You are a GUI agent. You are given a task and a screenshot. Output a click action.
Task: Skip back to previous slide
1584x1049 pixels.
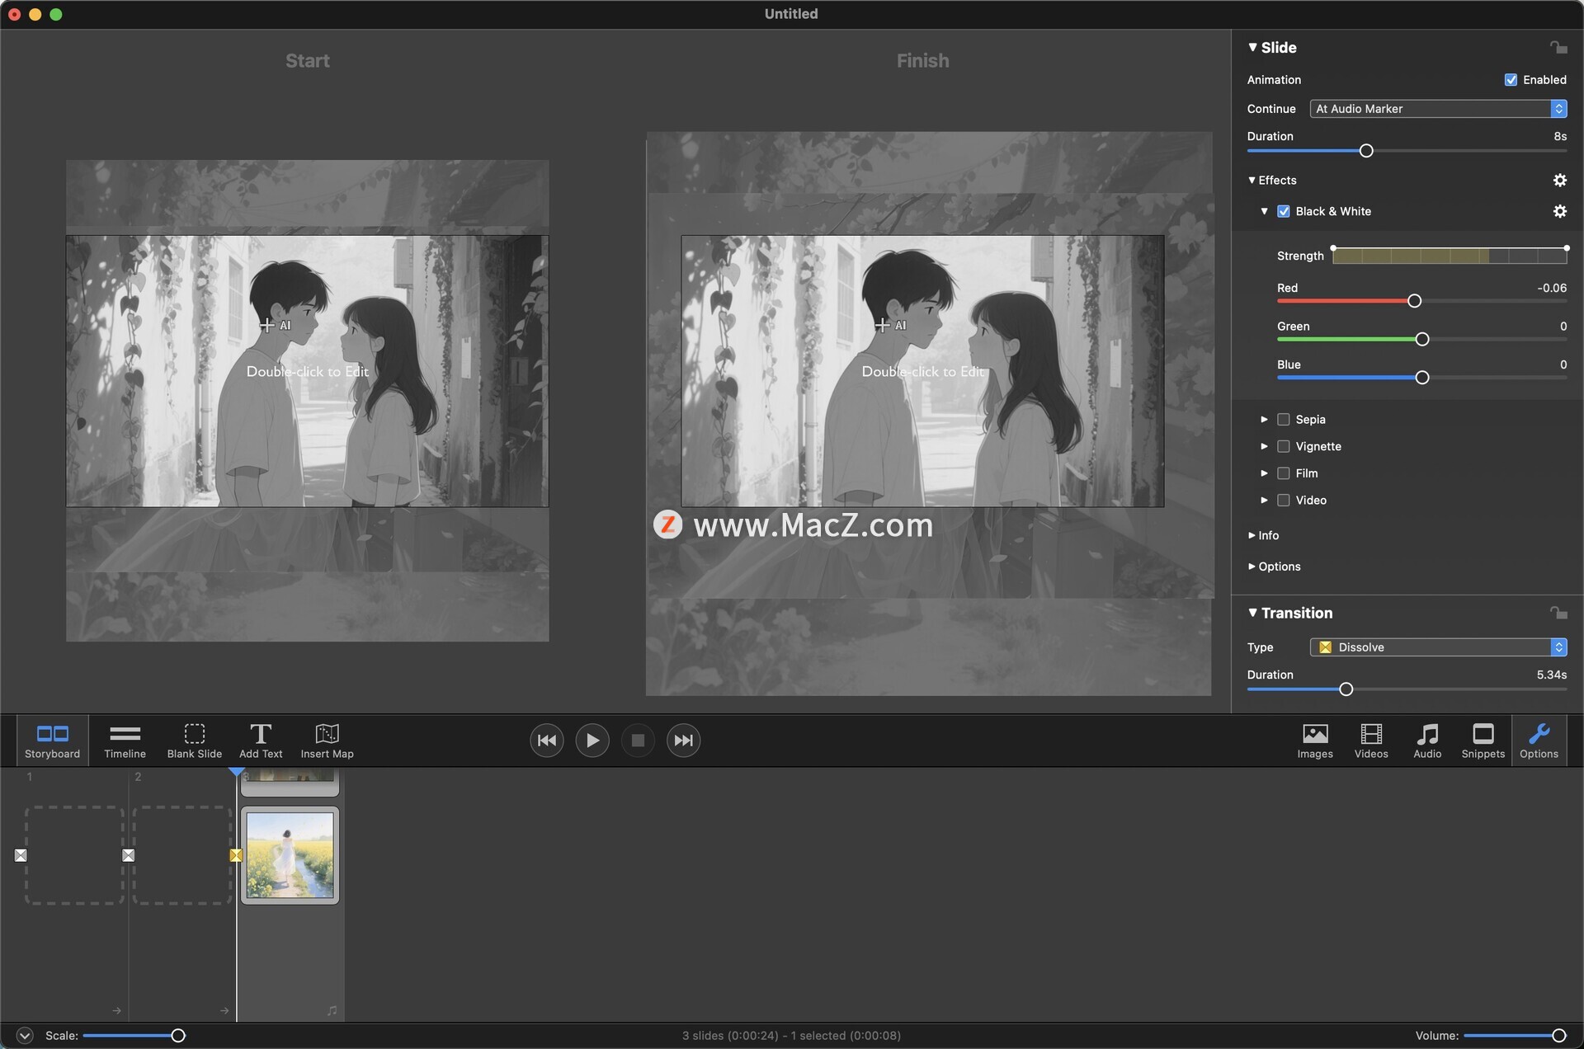tap(547, 741)
